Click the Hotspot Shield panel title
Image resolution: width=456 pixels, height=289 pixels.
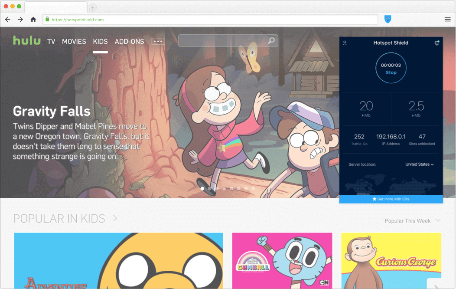tap(391, 43)
